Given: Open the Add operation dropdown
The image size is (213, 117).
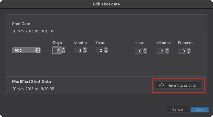Looking at the screenshot, I should pos(26,50).
